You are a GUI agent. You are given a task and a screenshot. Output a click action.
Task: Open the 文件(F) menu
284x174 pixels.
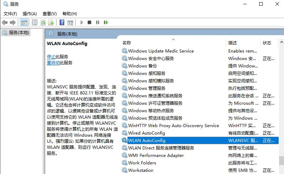click(10, 14)
